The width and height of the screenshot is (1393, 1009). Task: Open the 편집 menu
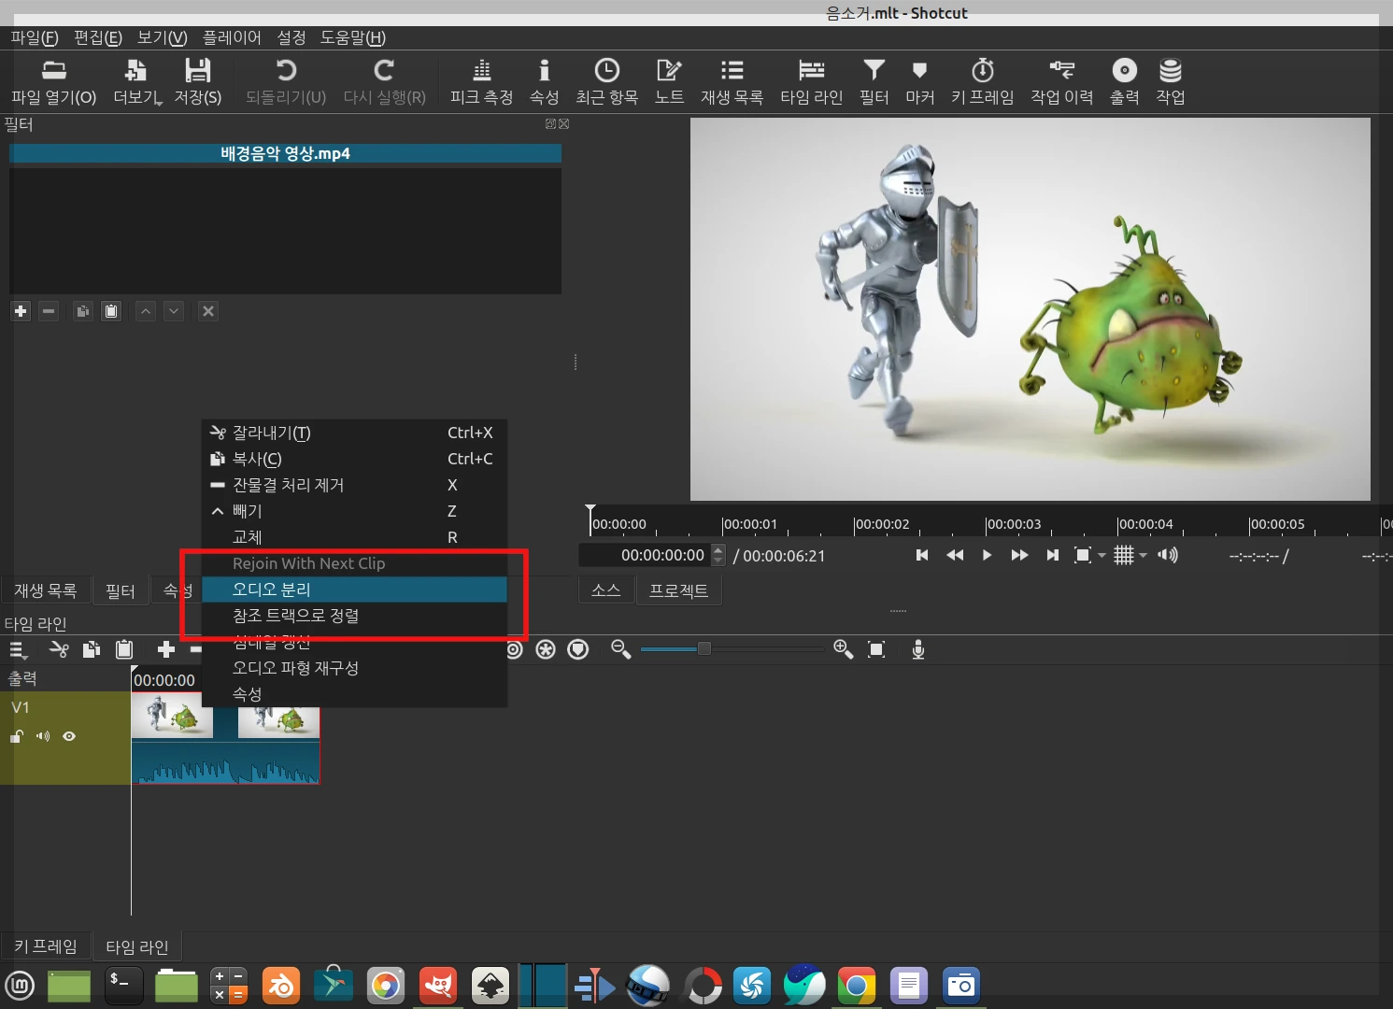point(98,37)
